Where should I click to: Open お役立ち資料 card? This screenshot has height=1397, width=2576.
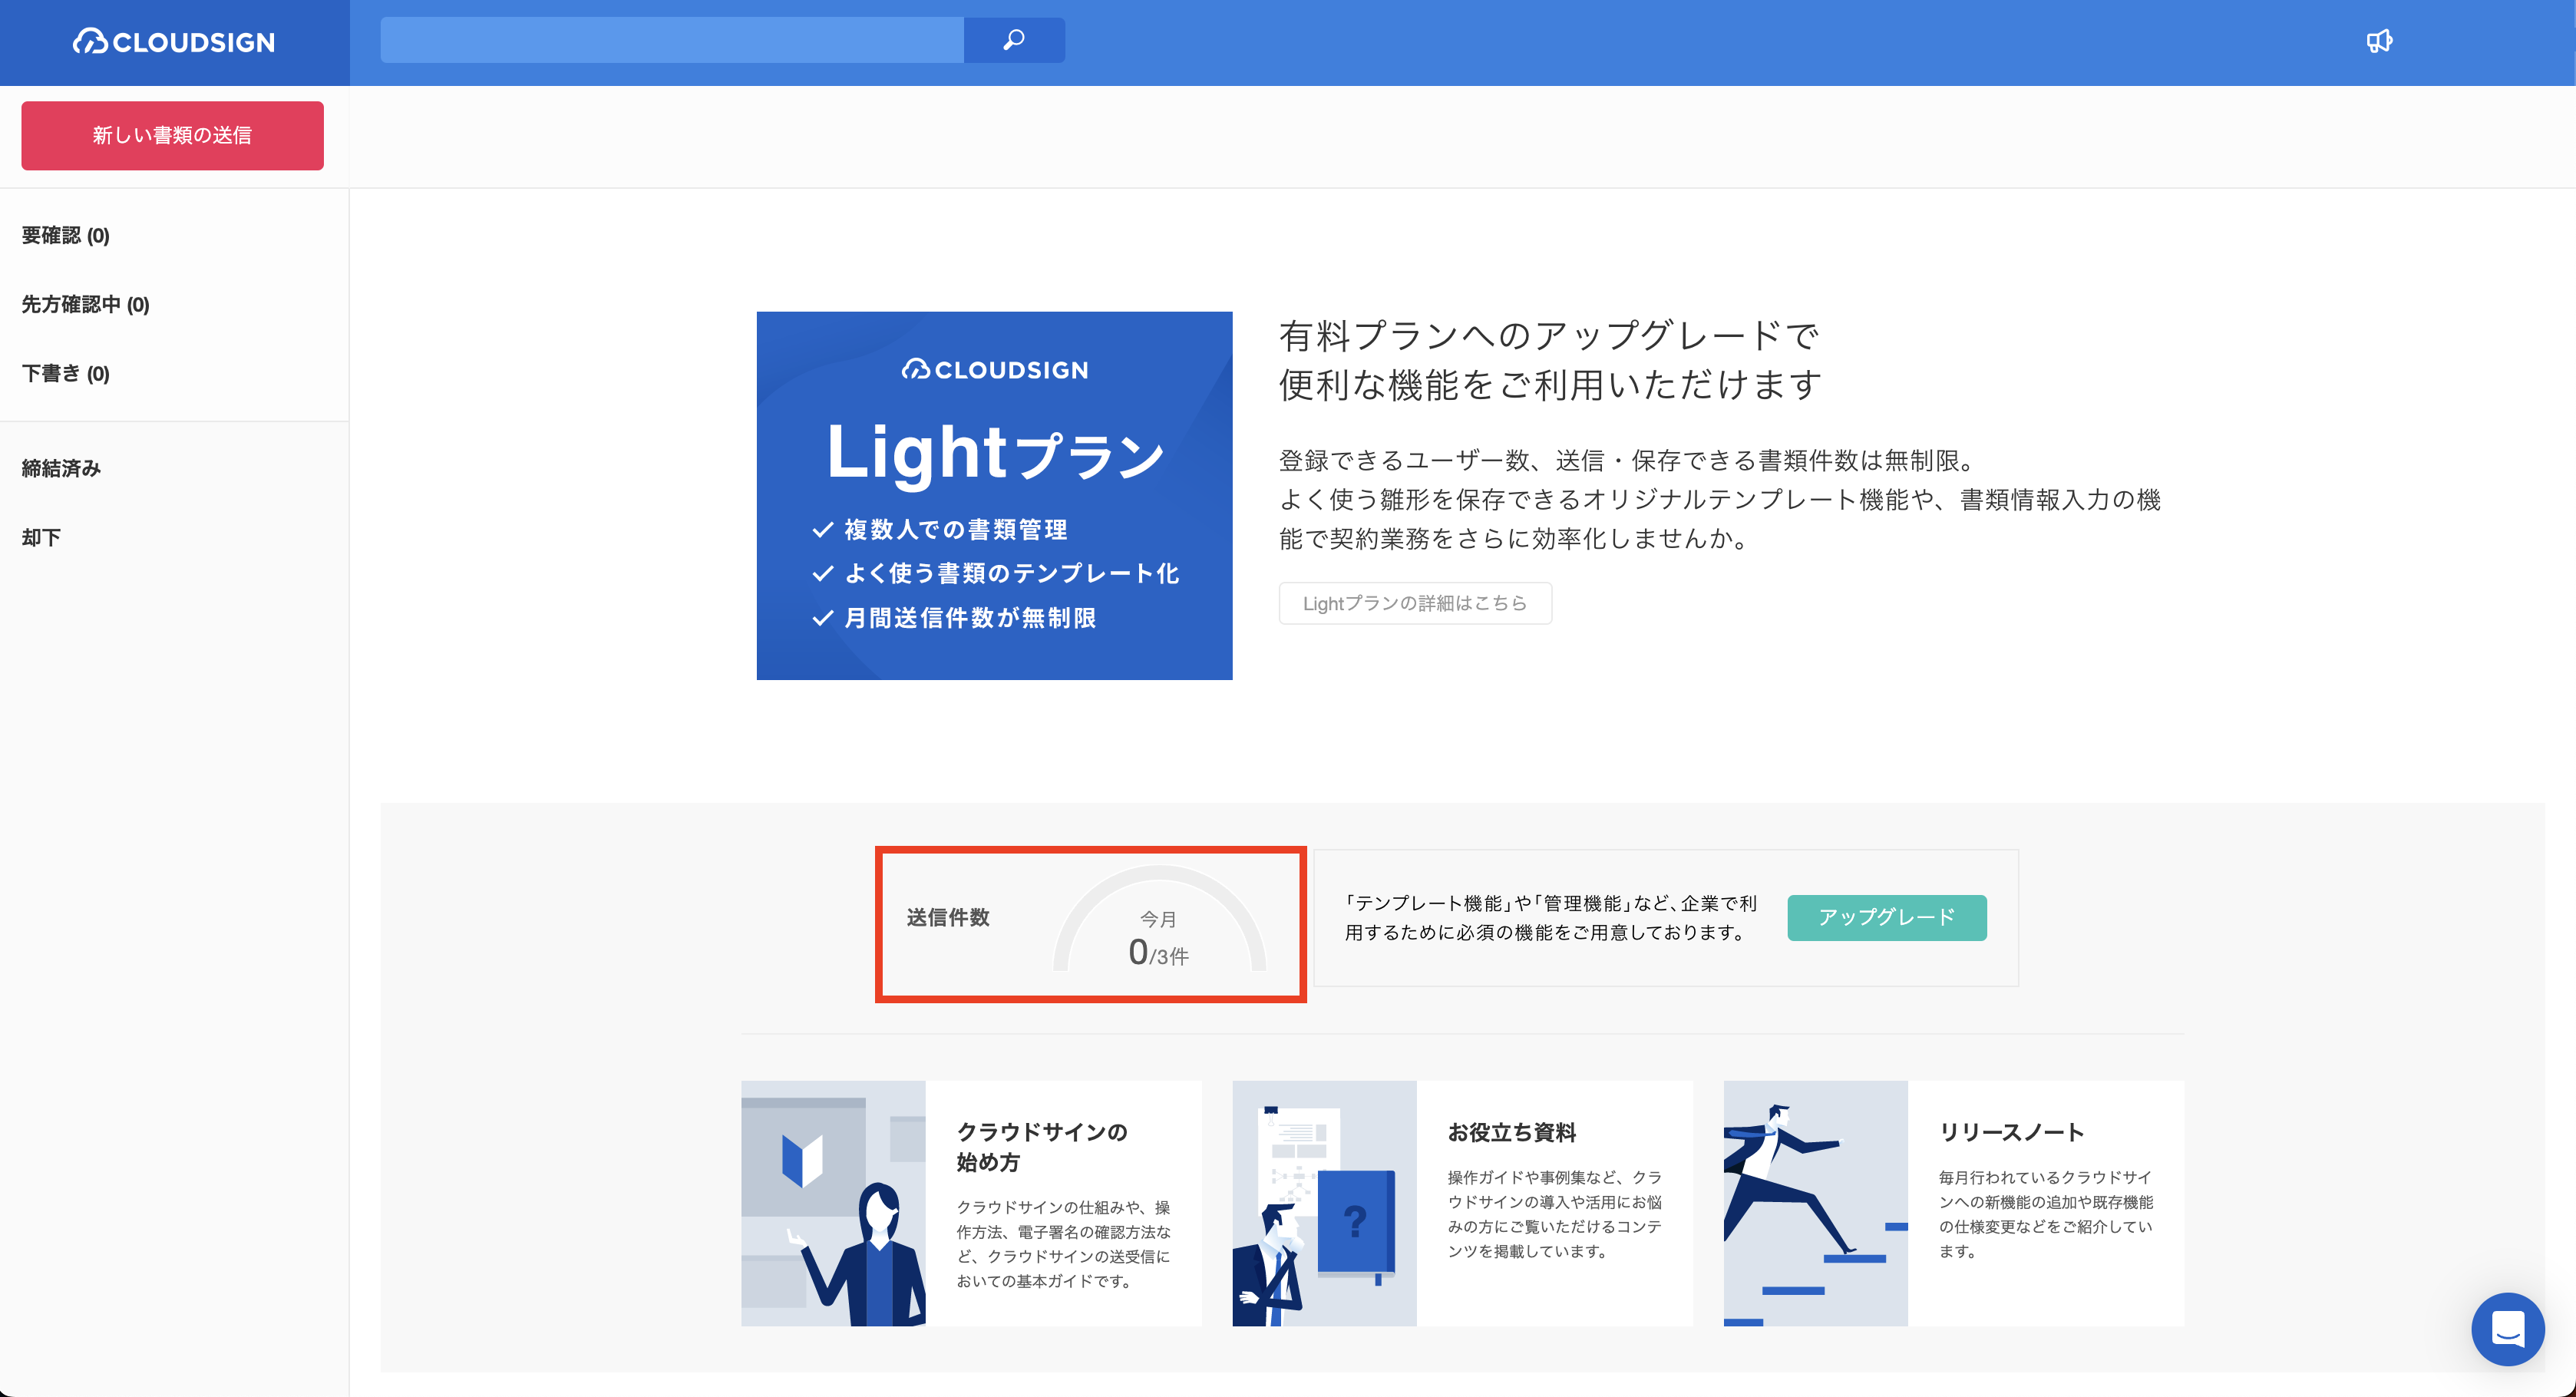(x=1463, y=1203)
